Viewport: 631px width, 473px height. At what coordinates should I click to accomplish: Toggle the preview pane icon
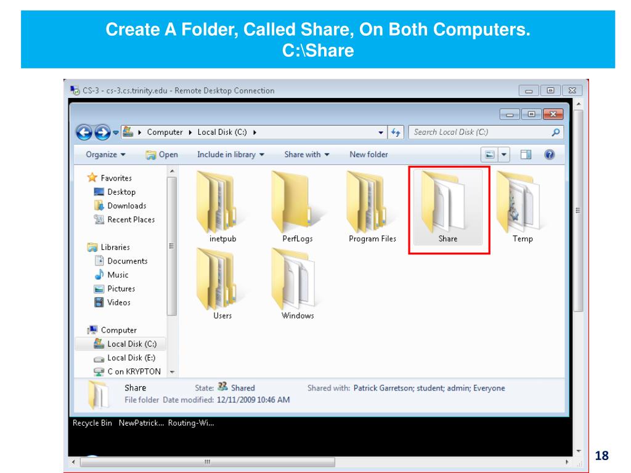(x=526, y=155)
